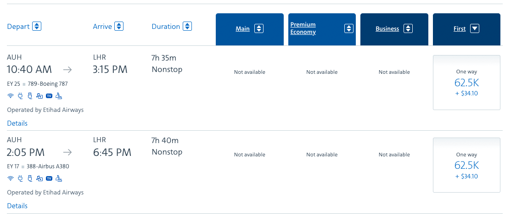505x216 pixels.
Task: Click the Wi-Fi icon on flight EY 17
Action: (x=11, y=178)
